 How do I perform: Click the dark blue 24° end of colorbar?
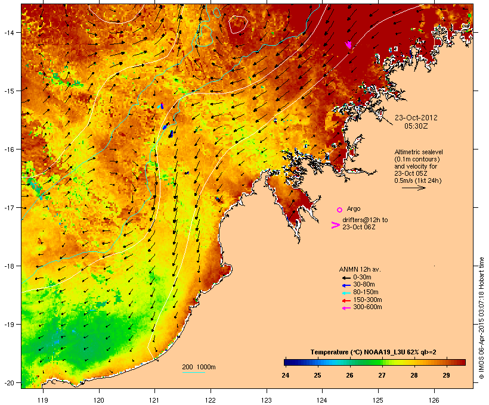tap(287, 362)
